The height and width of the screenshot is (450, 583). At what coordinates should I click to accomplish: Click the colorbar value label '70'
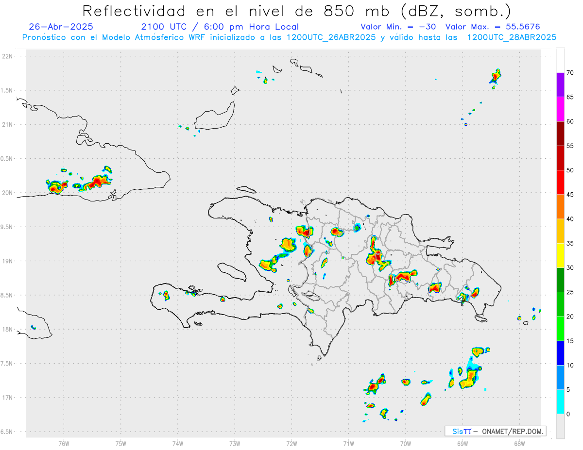pyautogui.click(x=570, y=73)
